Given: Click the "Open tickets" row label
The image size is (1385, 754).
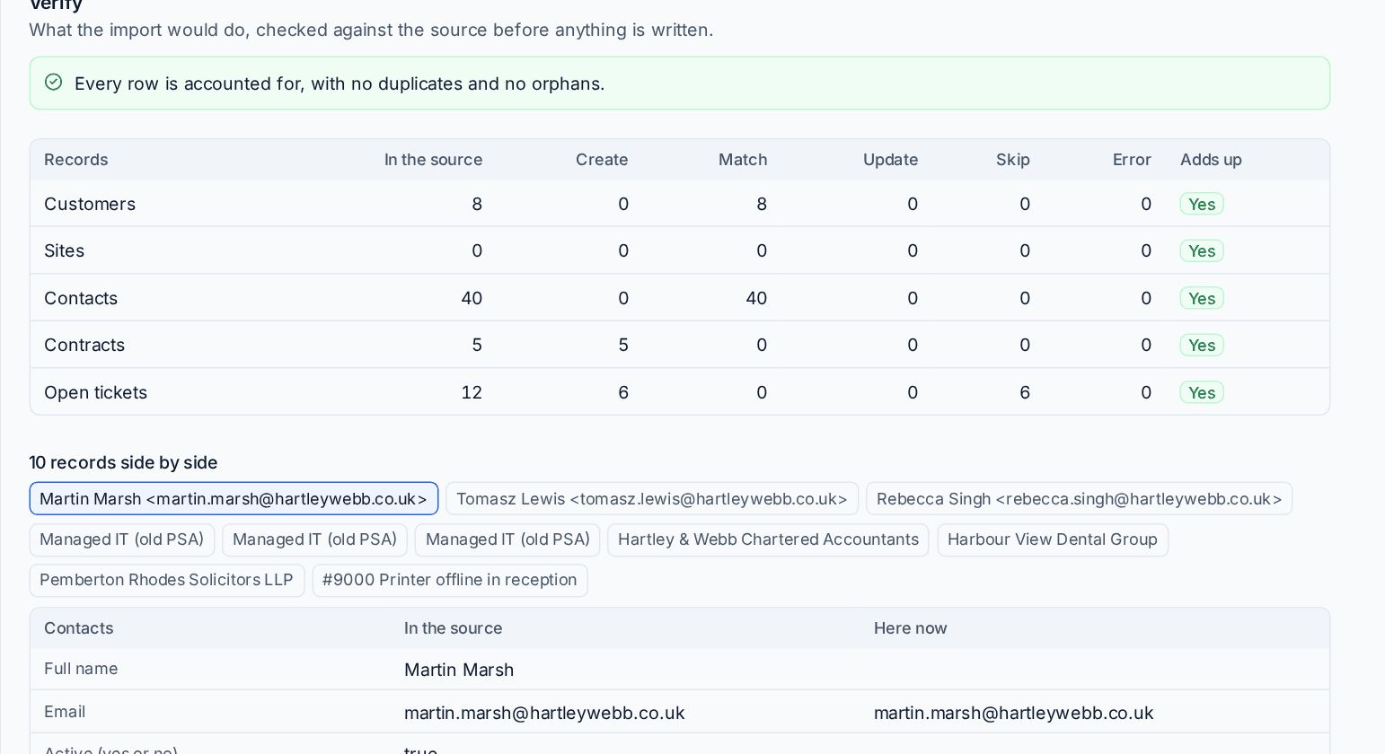Looking at the screenshot, I should click(x=95, y=392).
